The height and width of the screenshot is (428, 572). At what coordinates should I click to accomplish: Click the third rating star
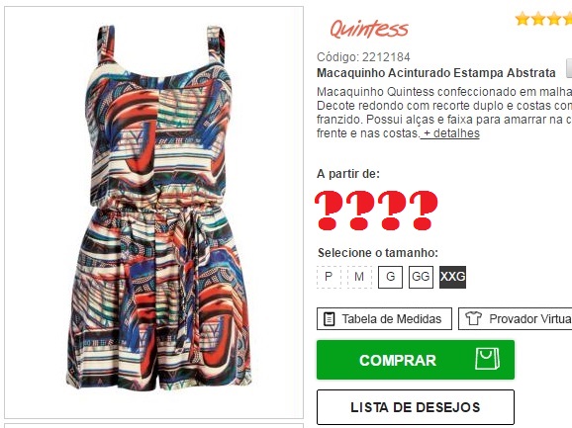[x=554, y=19]
